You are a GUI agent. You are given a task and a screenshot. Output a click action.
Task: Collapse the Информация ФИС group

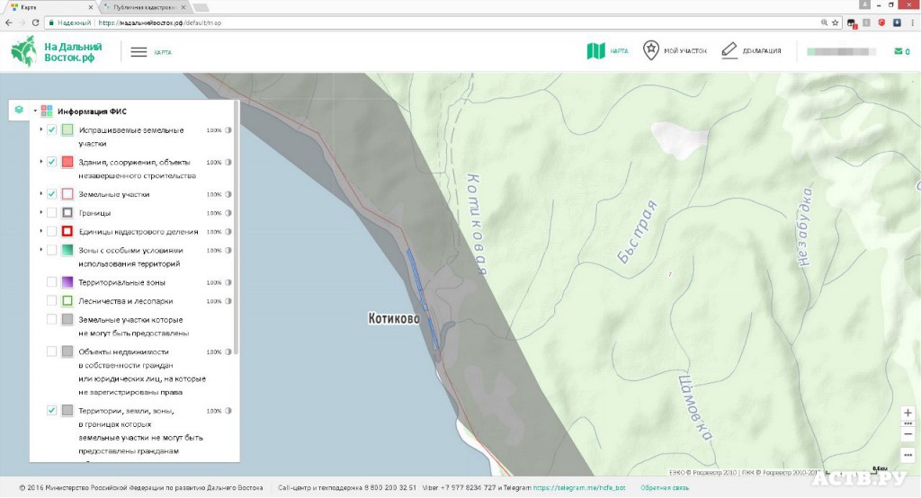[x=35, y=111]
